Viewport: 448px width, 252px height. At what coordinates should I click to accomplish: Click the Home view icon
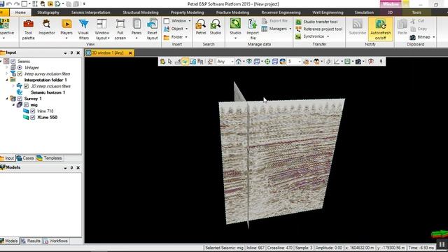[238, 62]
